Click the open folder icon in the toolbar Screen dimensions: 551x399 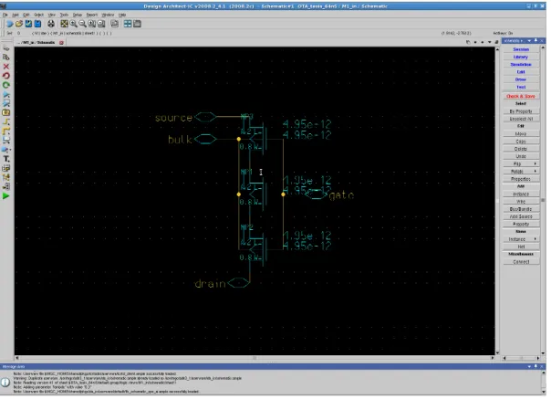19,24
